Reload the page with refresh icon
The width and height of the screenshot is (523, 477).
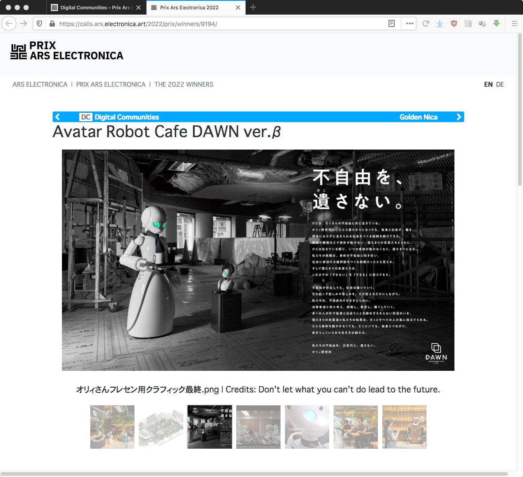(x=426, y=24)
